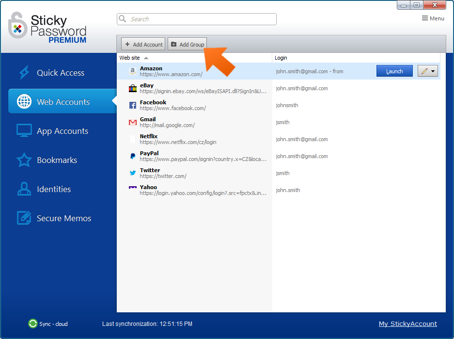Click the Netflix site icon
This screenshot has height=339, width=454.
coord(133,139)
